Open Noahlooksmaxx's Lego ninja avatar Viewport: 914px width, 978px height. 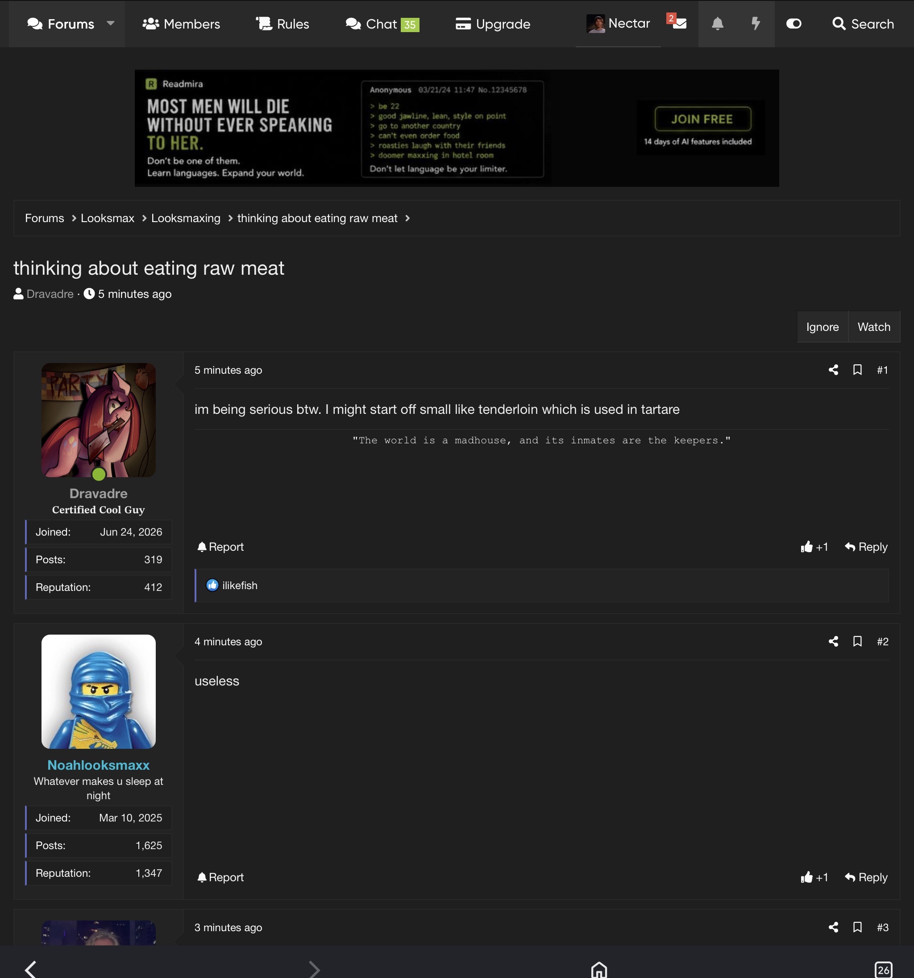99,692
